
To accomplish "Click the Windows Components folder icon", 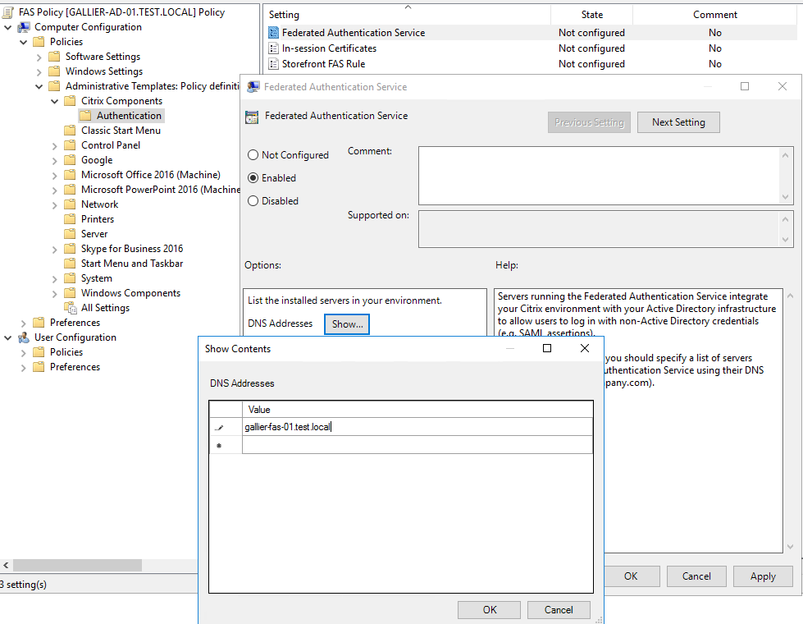I will coord(71,293).
